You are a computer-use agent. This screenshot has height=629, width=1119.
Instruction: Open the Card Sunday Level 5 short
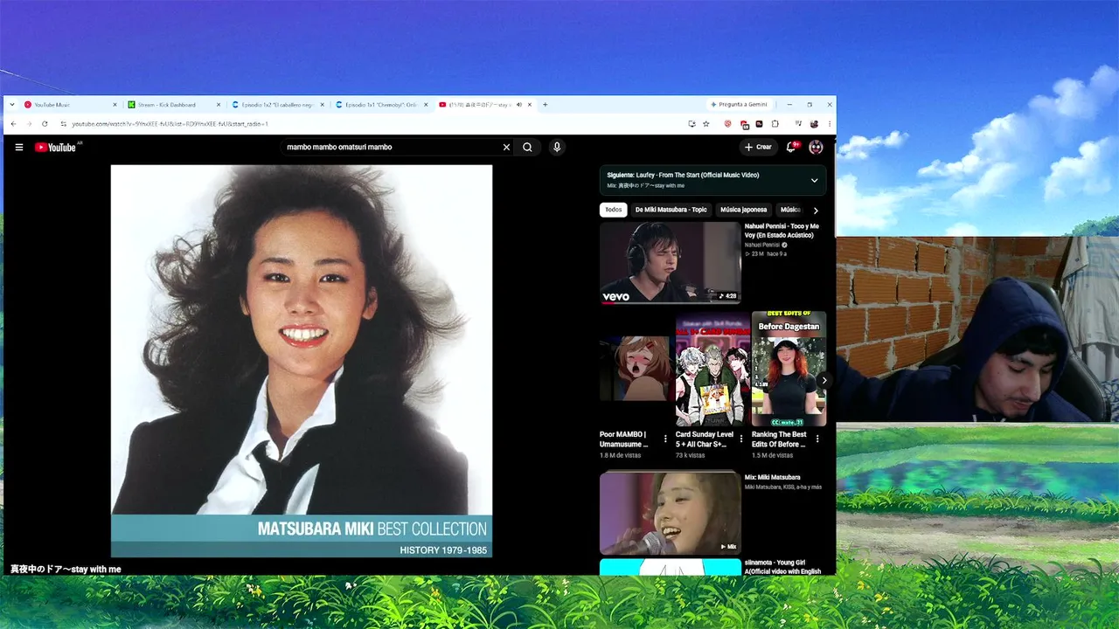pos(711,369)
